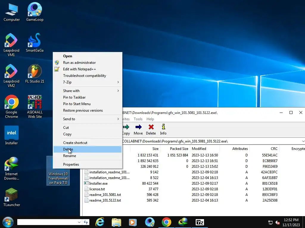This screenshot has width=305, height=228.
Task: Select the Leapdroid VM2 desktop icon
Action: tap(12, 76)
